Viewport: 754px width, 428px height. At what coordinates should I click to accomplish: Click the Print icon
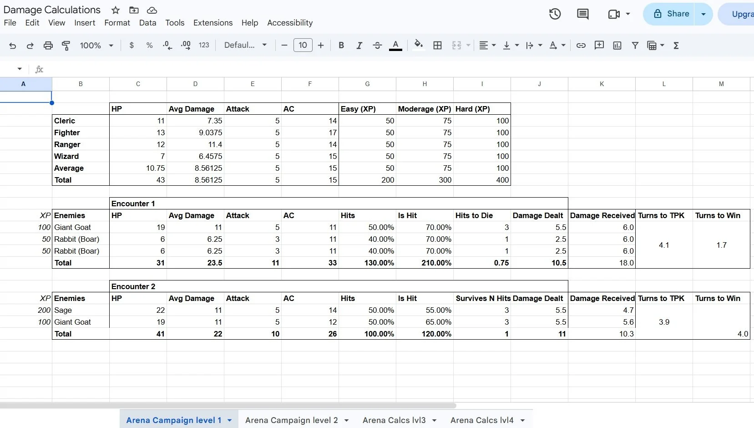point(48,46)
